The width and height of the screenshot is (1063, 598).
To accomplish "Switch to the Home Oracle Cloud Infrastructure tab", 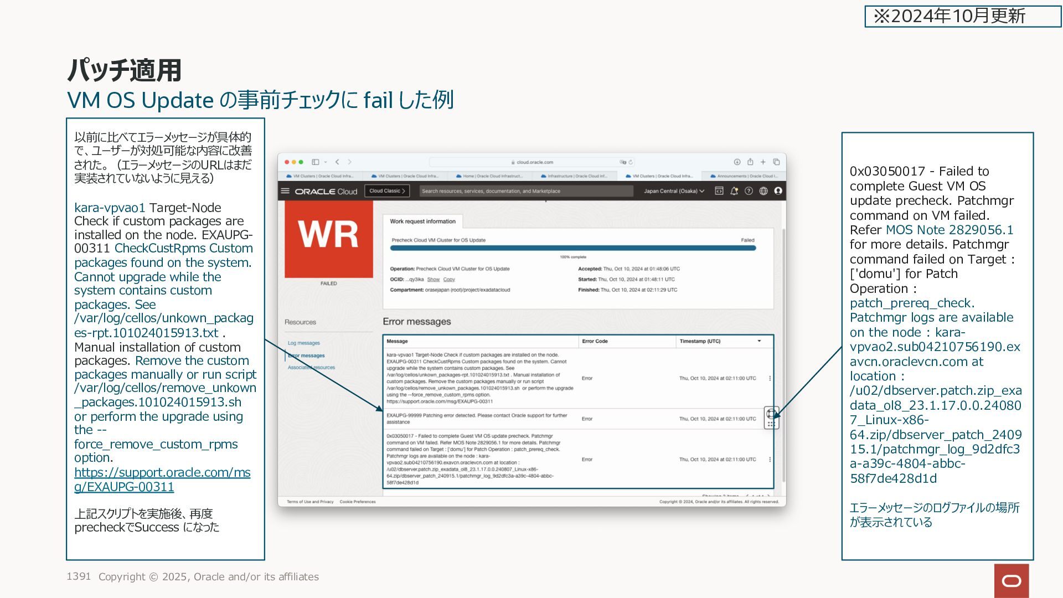I will click(489, 176).
